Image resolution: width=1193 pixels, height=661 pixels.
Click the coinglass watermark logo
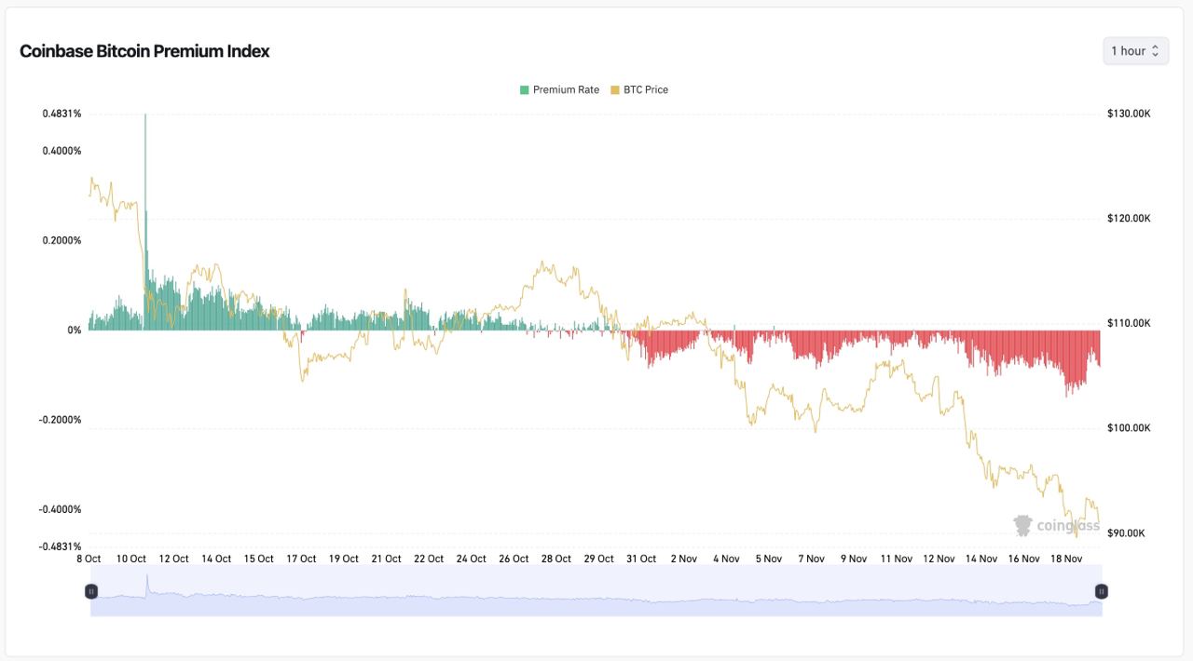tap(1056, 526)
